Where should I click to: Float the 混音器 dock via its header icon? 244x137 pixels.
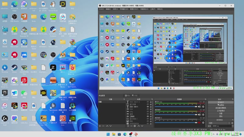point(205,99)
